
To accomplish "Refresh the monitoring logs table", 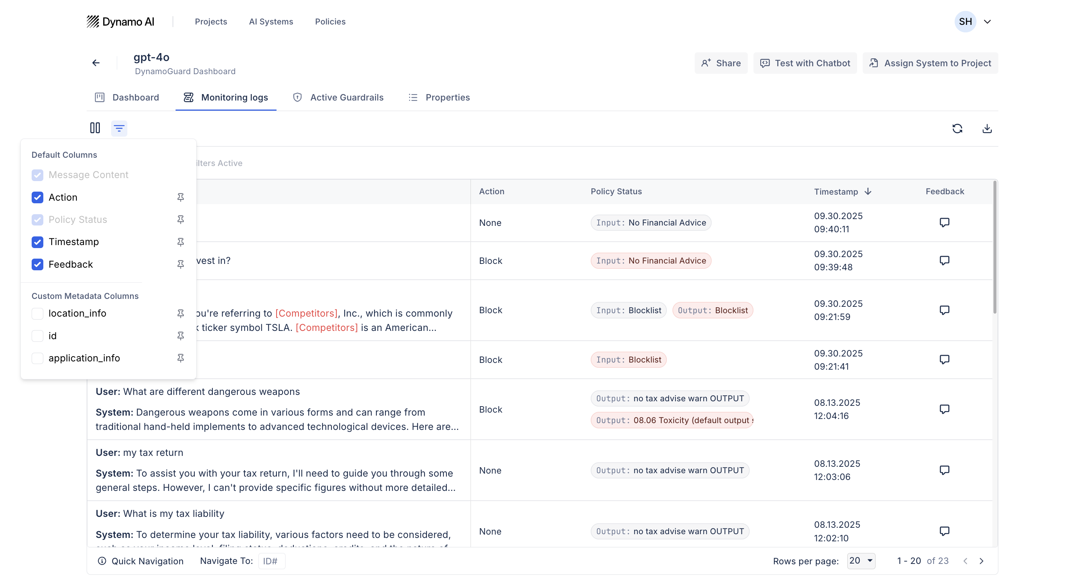I will 958,128.
